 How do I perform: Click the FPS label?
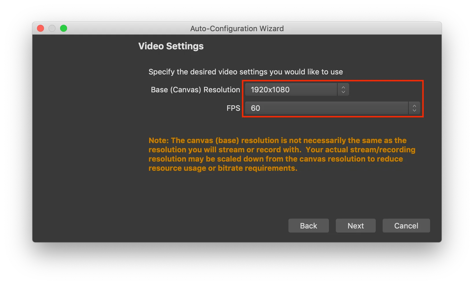tap(233, 108)
